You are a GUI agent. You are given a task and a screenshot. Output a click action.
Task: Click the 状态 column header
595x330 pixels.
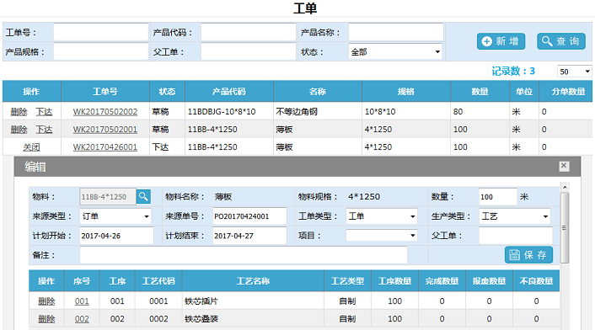(167, 91)
